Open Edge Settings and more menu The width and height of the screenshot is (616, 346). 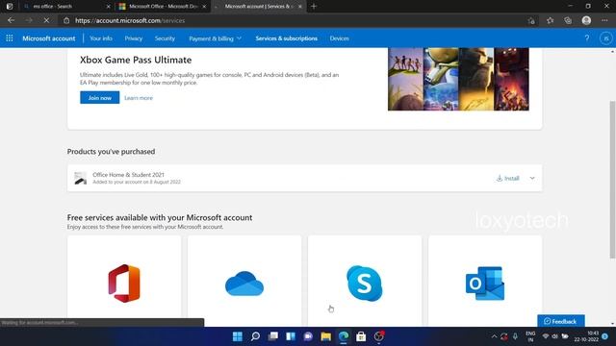pyautogui.click(x=604, y=20)
